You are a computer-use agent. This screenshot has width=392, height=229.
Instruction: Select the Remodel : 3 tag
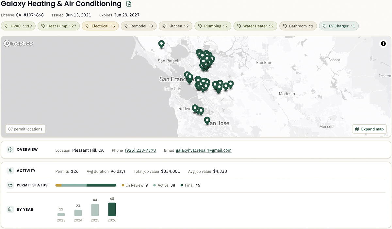(139, 26)
